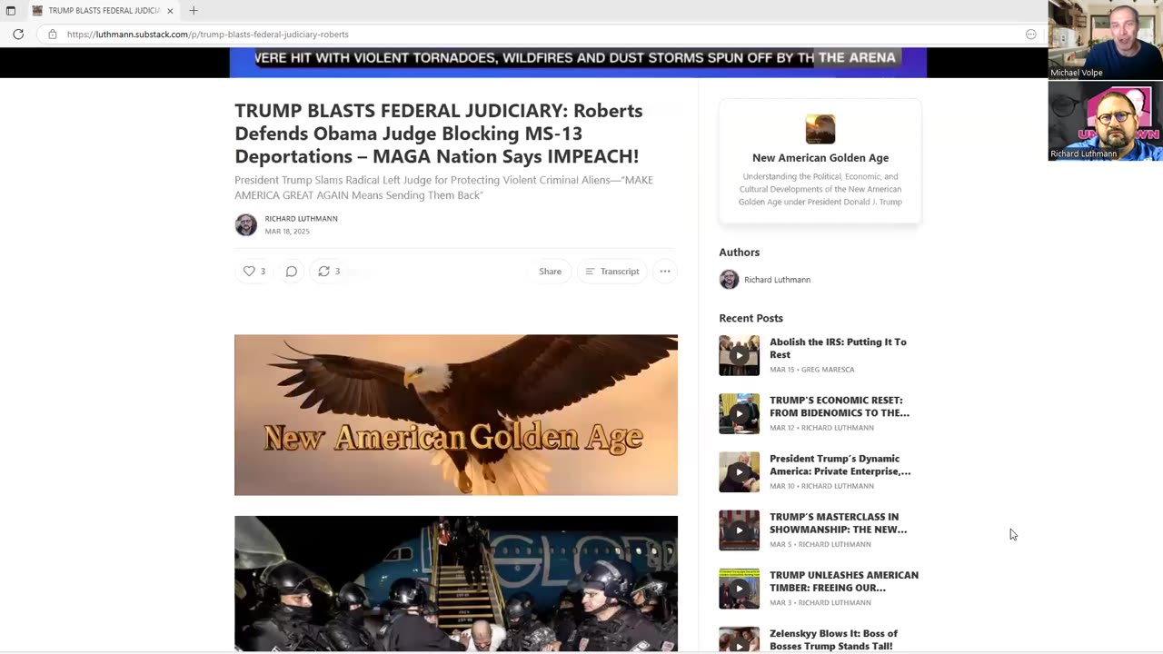Viewport: 1163px width, 654px height.
Task: Click MAR 15 • GREG MARESCA byline
Action: pos(812,370)
